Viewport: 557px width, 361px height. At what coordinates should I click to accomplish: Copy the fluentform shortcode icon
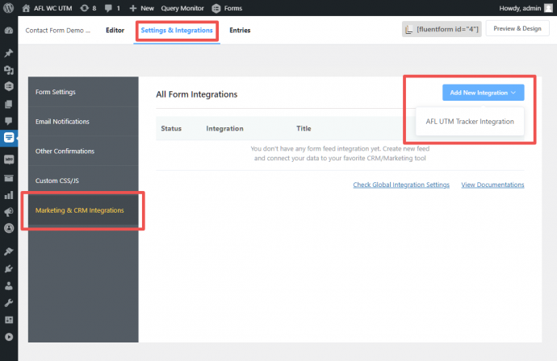pos(409,30)
